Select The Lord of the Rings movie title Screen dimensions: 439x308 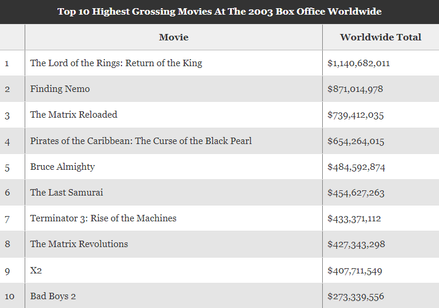point(116,63)
